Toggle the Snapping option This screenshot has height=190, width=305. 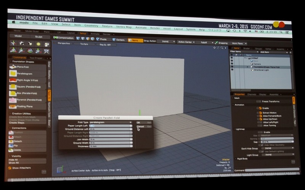[x=221, y=43]
